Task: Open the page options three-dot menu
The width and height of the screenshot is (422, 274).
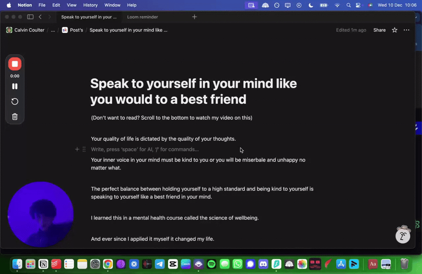Action: [x=406, y=30]
